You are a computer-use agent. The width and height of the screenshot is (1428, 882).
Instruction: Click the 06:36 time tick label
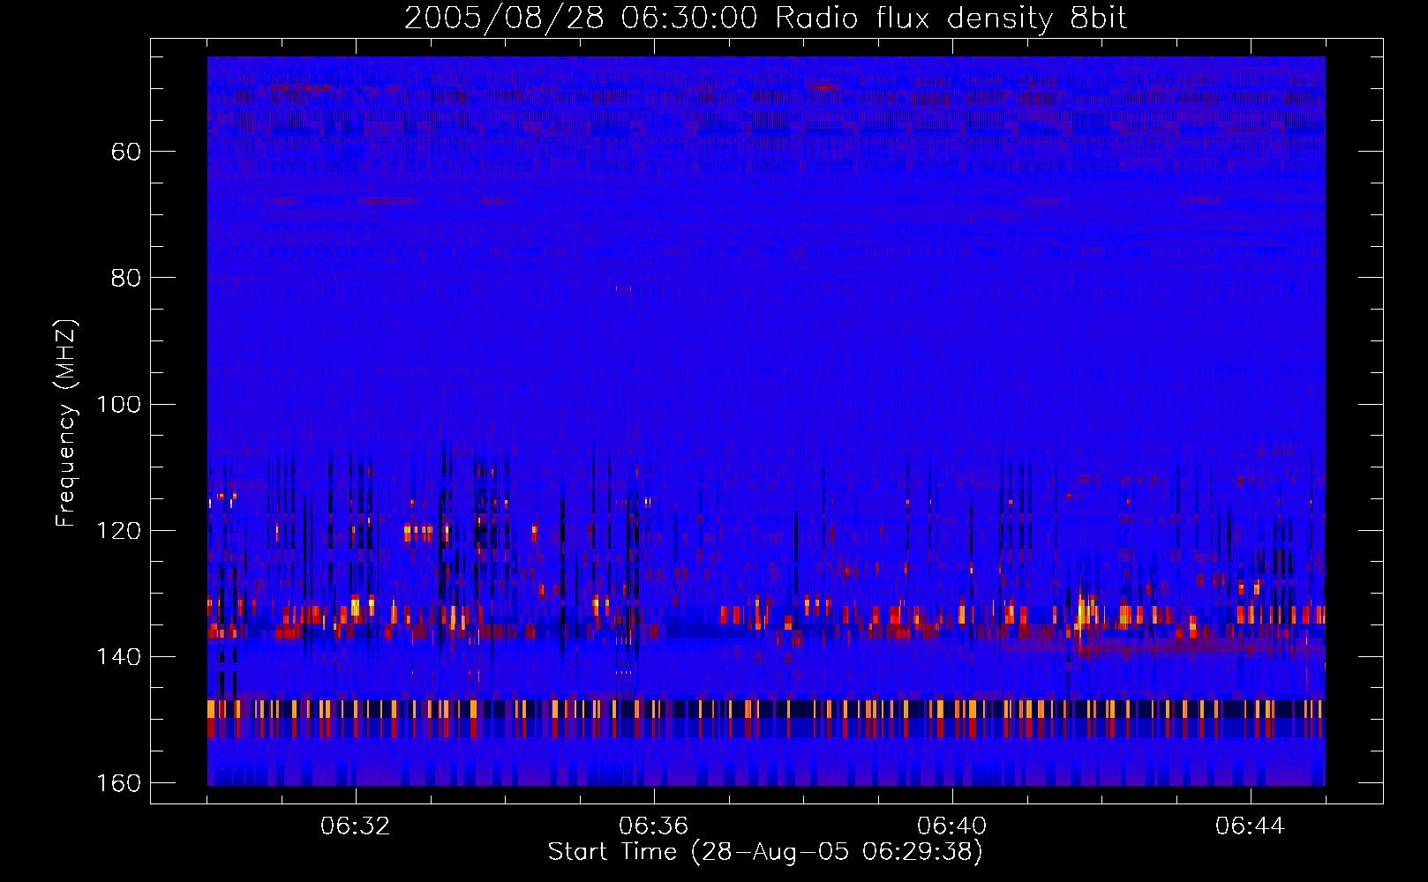(x=654, y=826)
